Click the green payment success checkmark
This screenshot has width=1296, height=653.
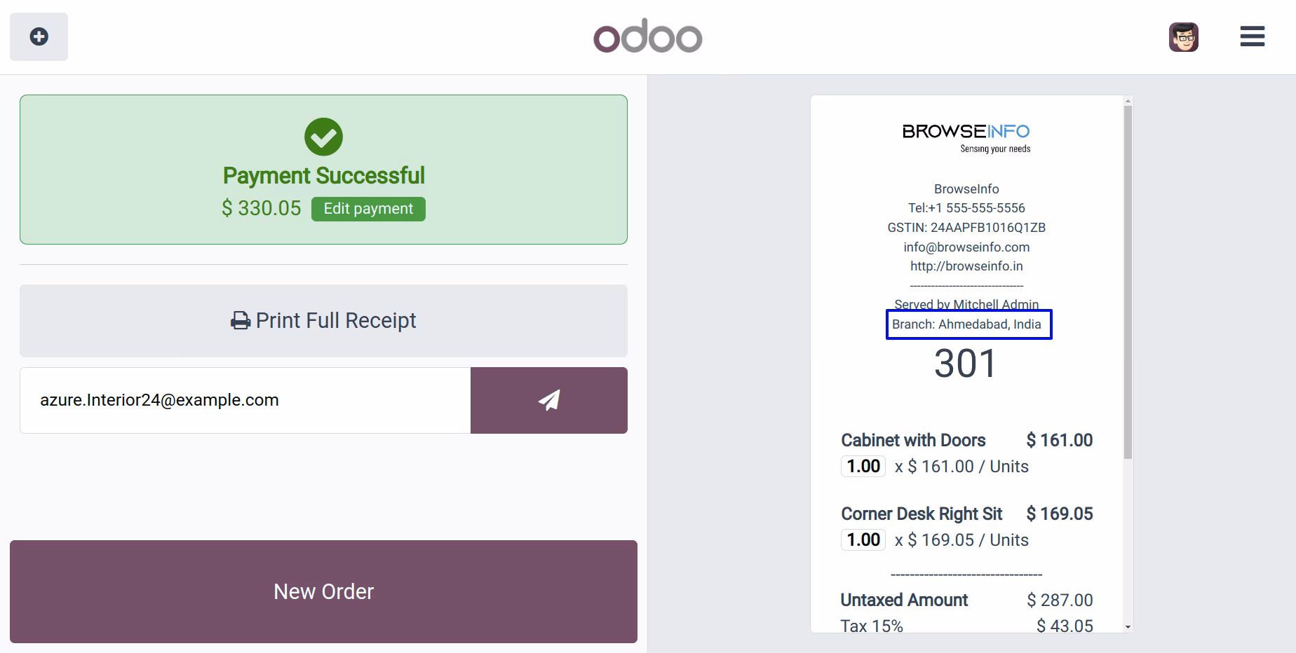[x=323, y=137]
